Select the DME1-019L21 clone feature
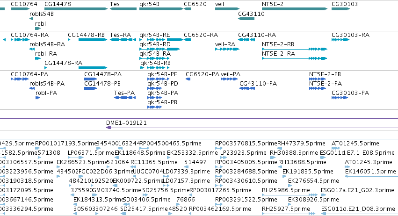The width and height of the screenshot is (398, 216). [252, 128]
